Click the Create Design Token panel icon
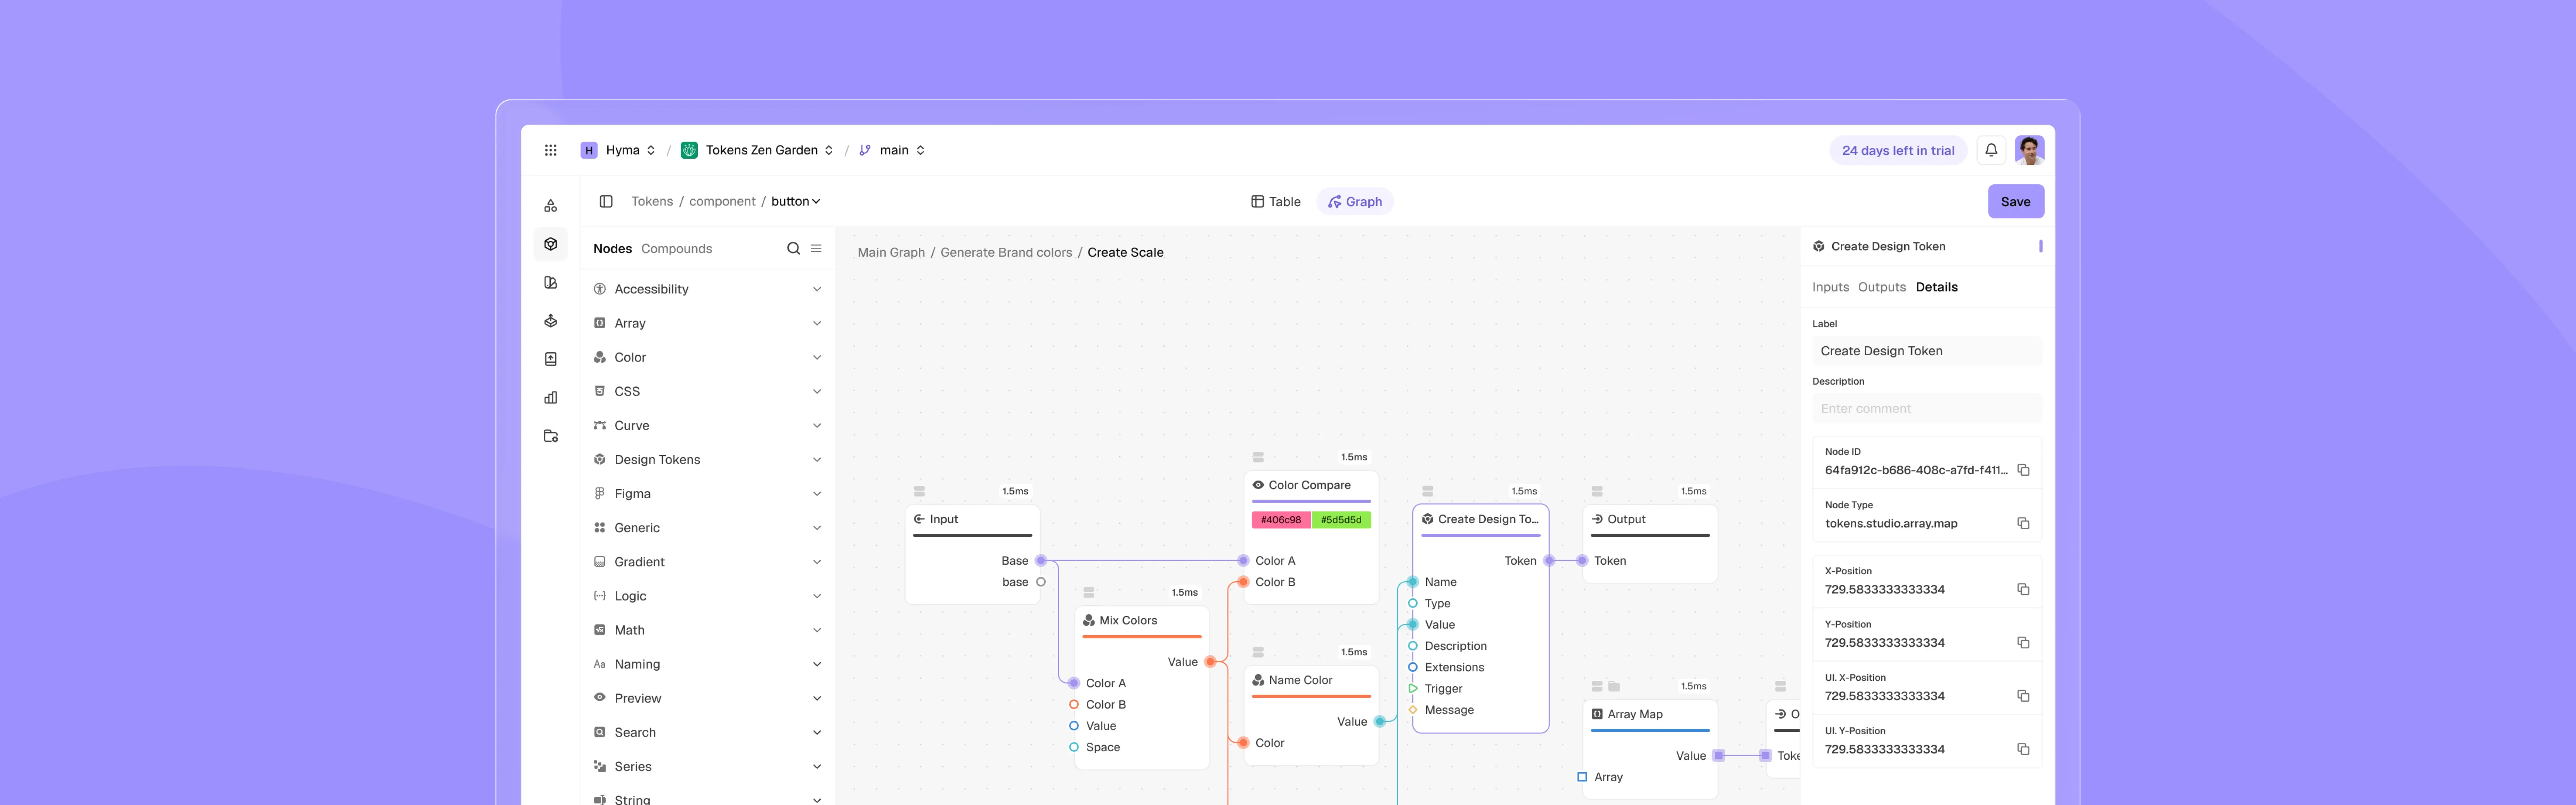The width and height of the screenshot is (2576, 805). [x=1819, y=246]
